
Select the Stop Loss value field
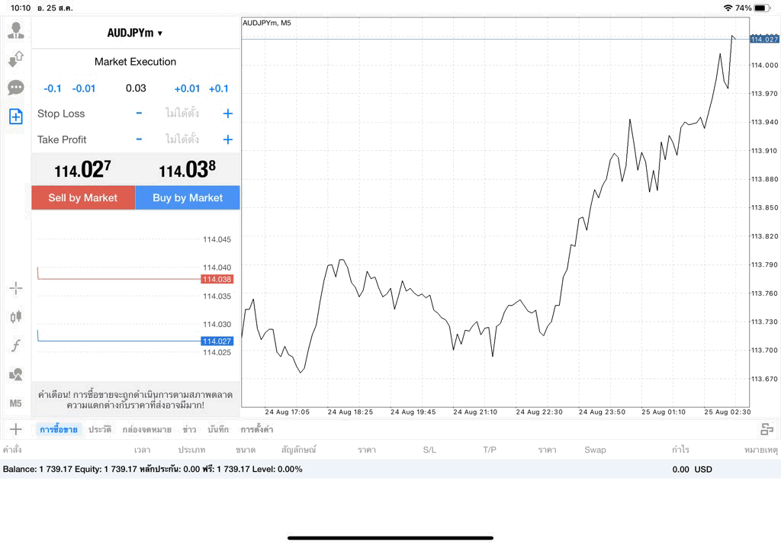click(x=182, y=114)
